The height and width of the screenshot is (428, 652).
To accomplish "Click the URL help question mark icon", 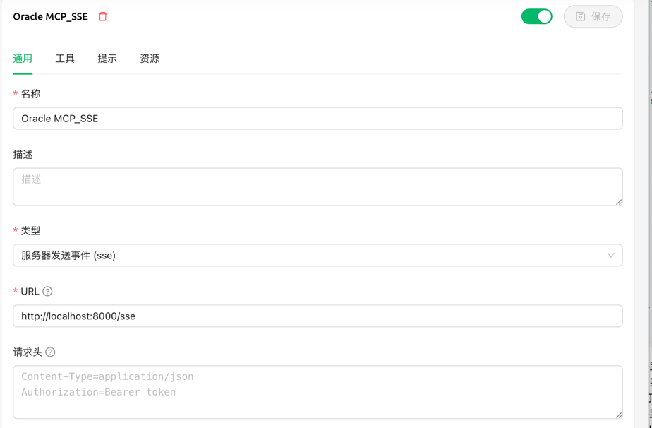I will pos(47,291).
